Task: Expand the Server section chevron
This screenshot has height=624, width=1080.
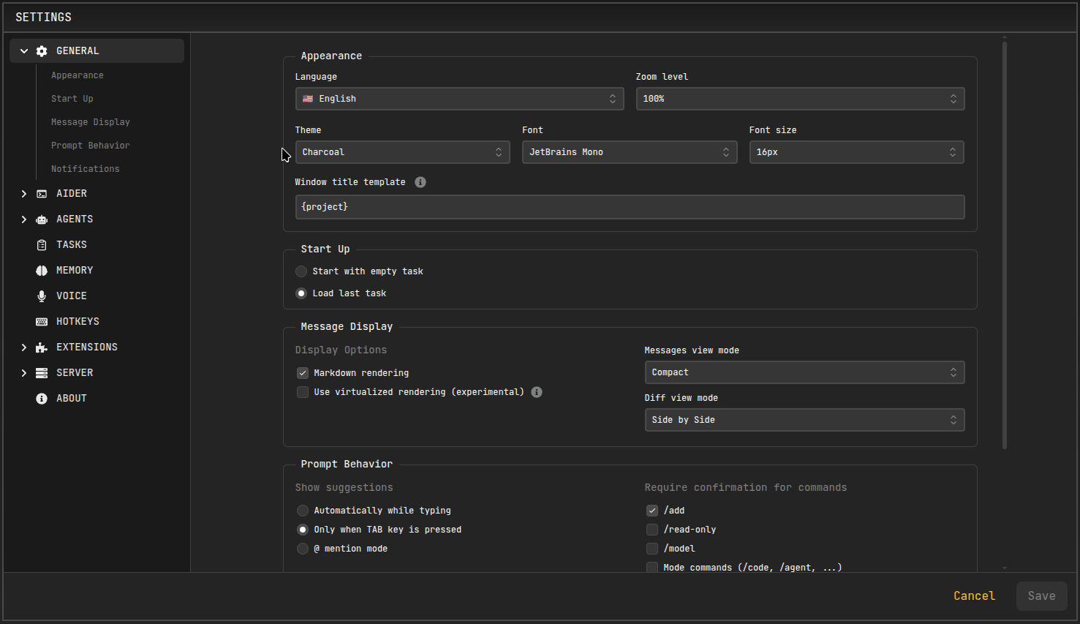Action: (x=24, y=373)
